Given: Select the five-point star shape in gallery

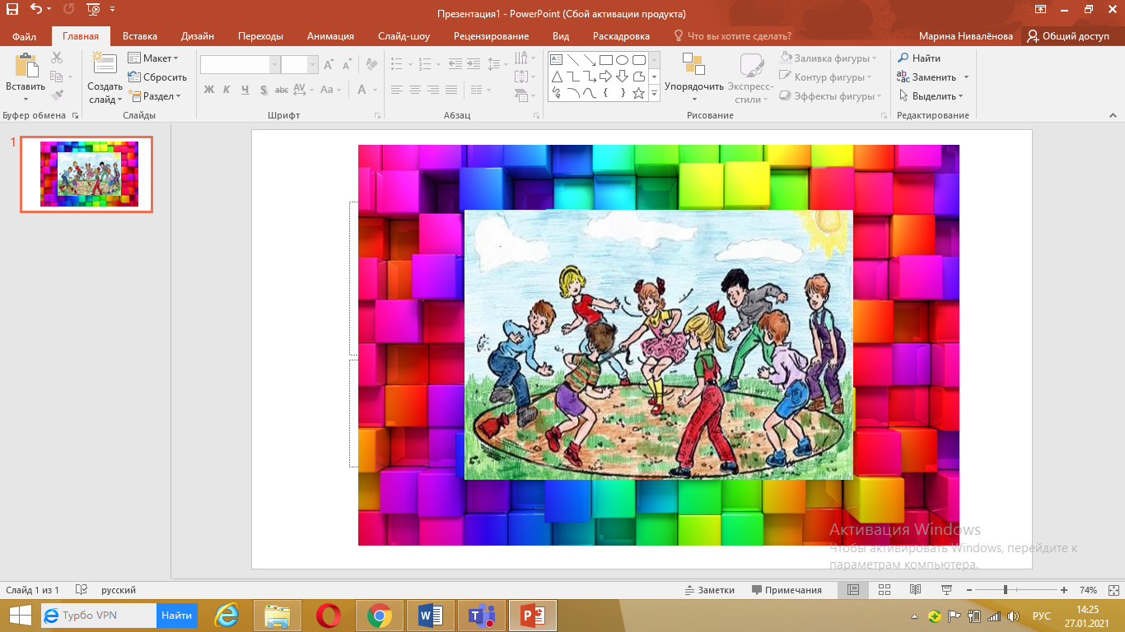Looking at the screenshot, I should (638, 93).
